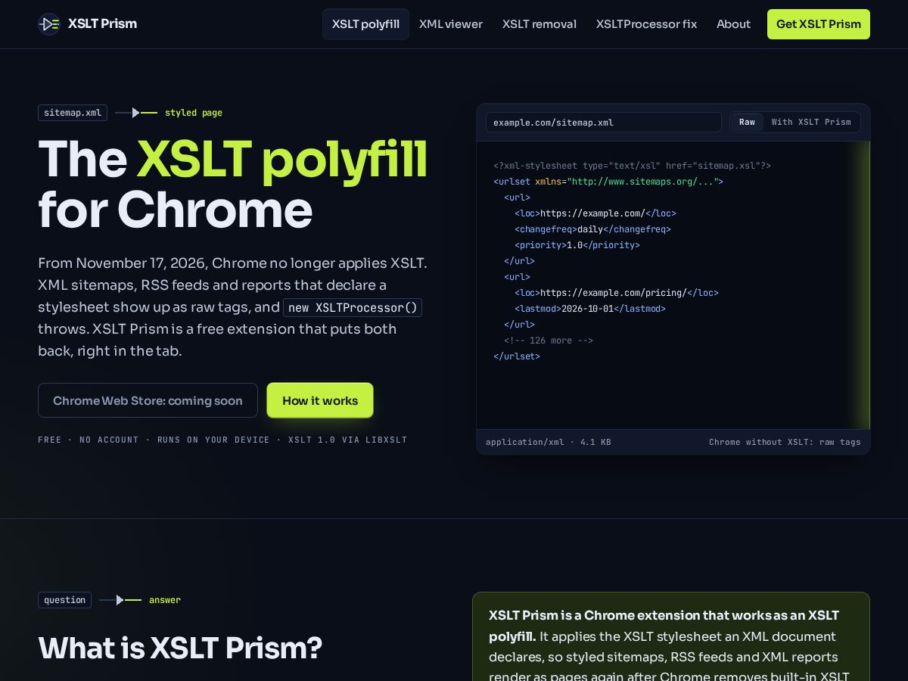908x681 pixels.
Task: Click the arrow icon after question label
Action: click(x=120, y=600)
